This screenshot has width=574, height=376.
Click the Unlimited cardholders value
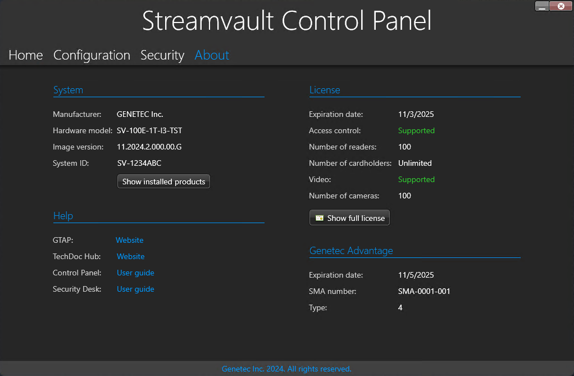414,163
